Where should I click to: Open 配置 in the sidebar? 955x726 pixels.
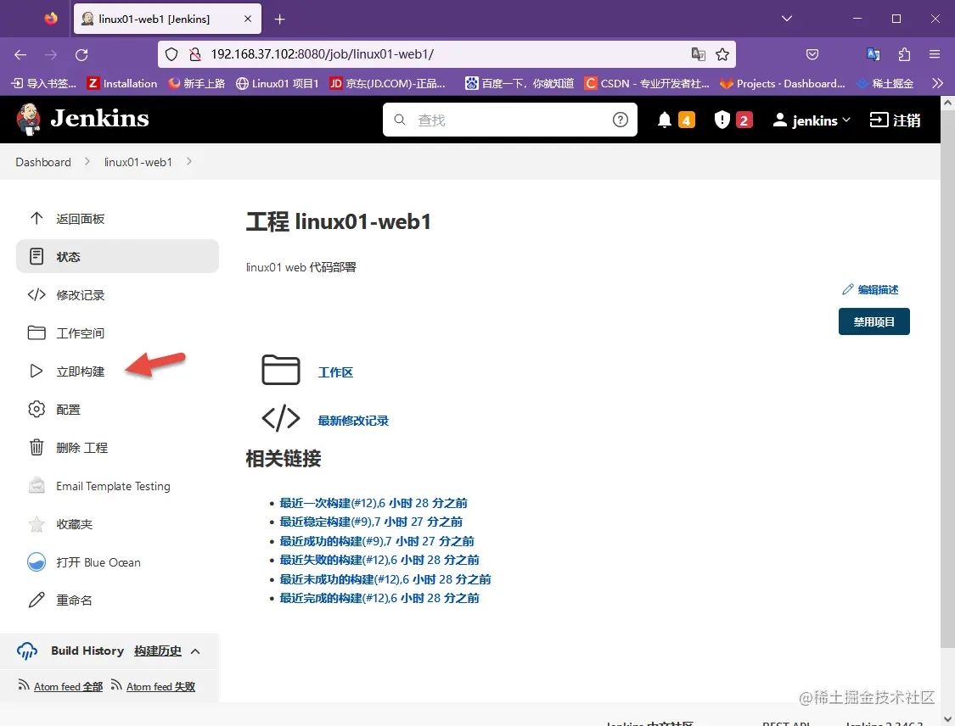click(68, 410)
